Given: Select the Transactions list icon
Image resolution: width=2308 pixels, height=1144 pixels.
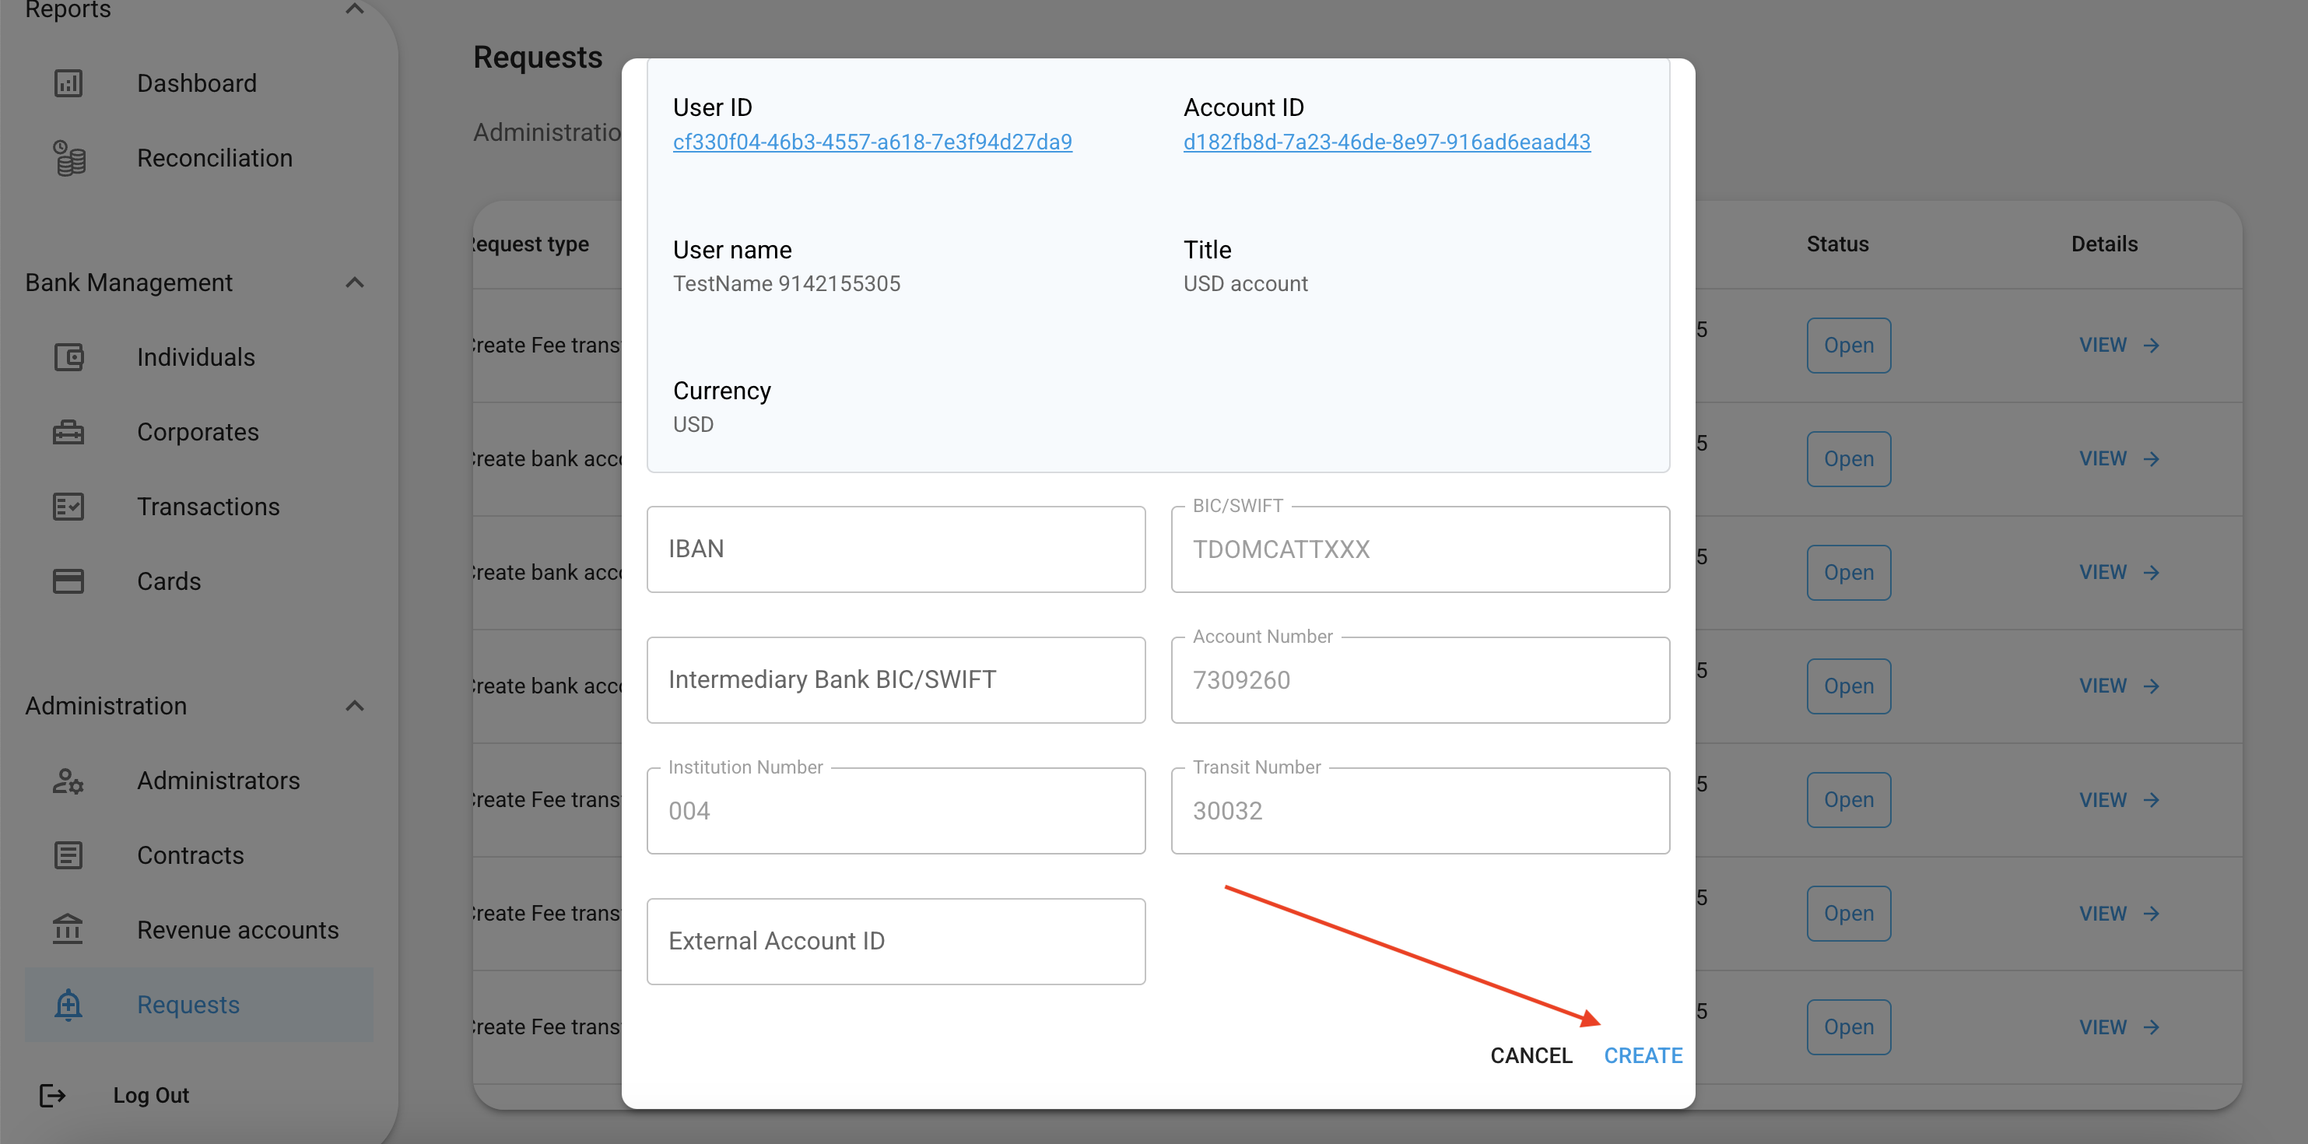Looking at the screenshot, I should click(x=69, y=506).
